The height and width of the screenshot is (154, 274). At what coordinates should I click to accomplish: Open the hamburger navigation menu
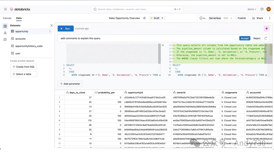click(x=5, y=9)
